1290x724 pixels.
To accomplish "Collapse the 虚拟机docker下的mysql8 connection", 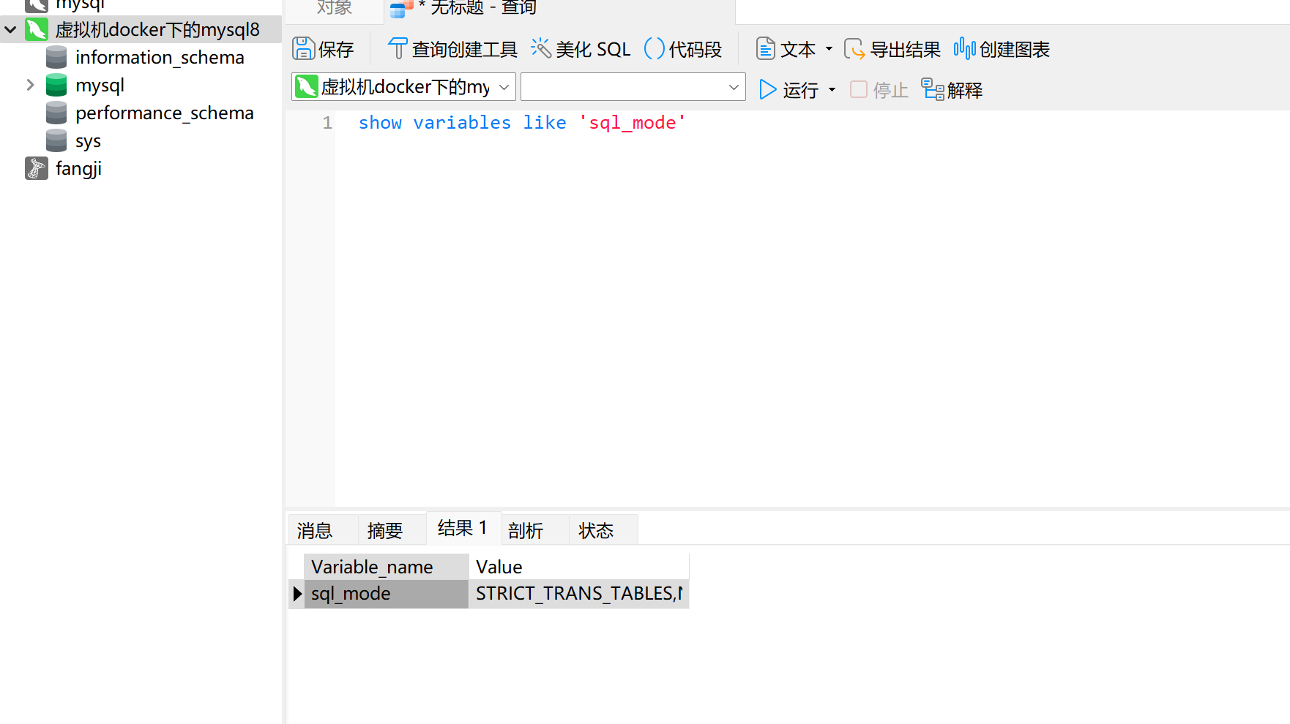I will pos(11,30).
